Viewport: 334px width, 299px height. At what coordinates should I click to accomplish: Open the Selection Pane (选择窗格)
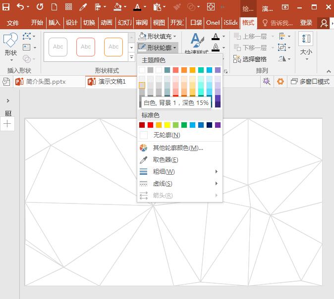point(250,59)
